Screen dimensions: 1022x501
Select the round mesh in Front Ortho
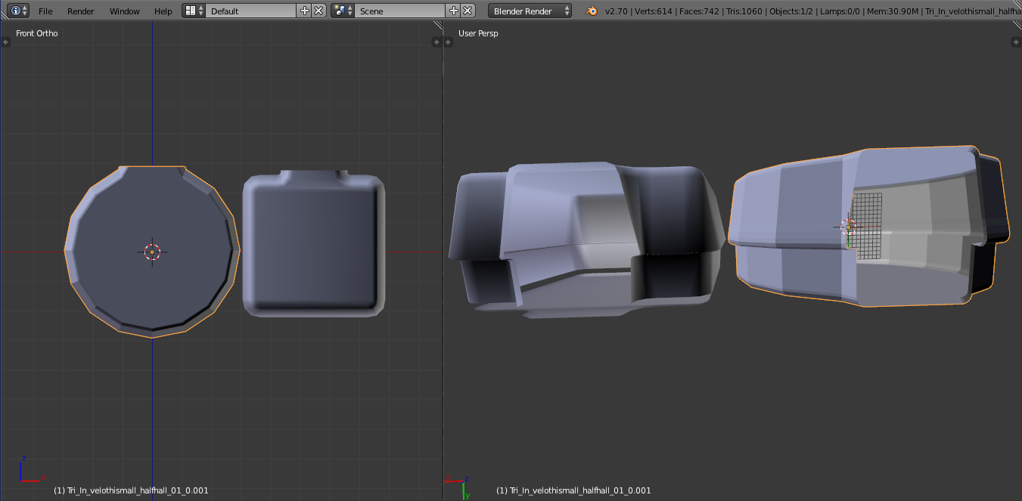(152, 252)
